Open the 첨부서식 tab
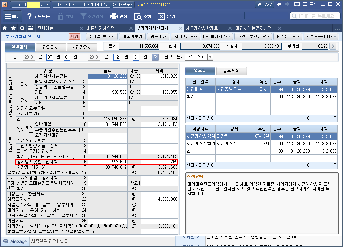The height and width of the screenshot is (247, 343). [231, 71]
